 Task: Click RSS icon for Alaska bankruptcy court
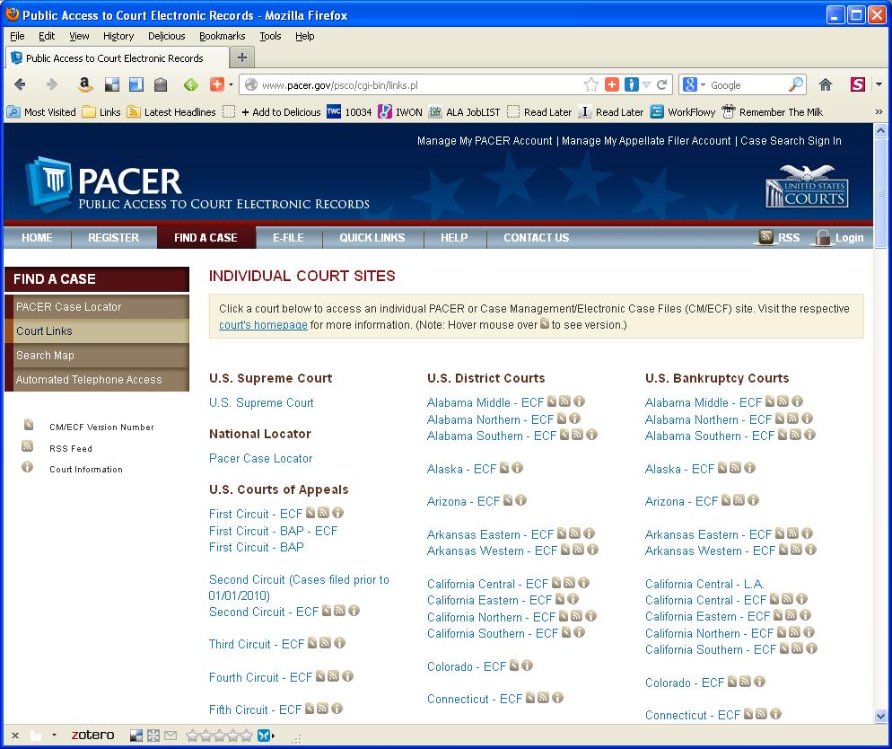735,468
